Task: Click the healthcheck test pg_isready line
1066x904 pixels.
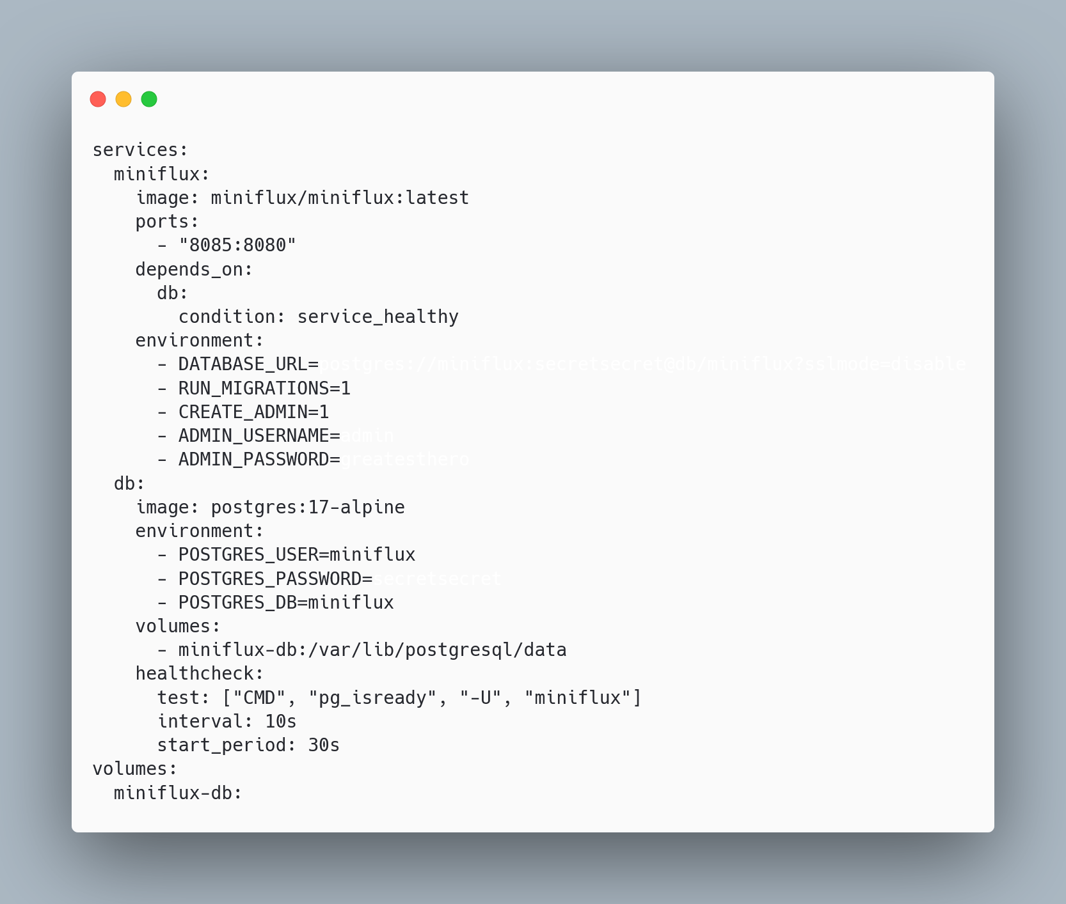Action: pos(399,697)
